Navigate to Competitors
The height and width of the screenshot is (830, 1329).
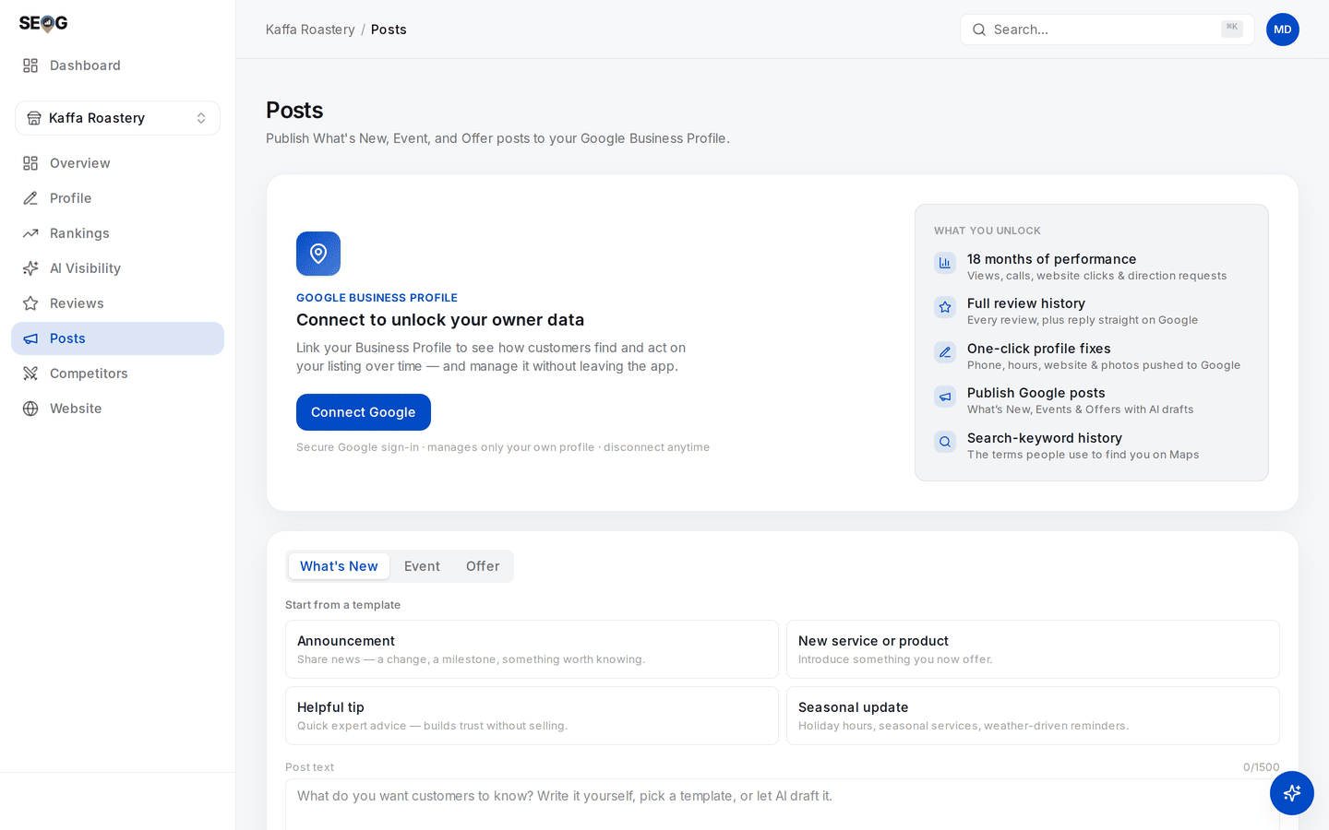[x=117, y=373]
